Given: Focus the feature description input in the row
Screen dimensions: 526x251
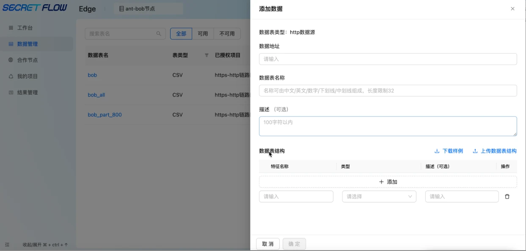Looking at the screenshot, I should (462, 196).
